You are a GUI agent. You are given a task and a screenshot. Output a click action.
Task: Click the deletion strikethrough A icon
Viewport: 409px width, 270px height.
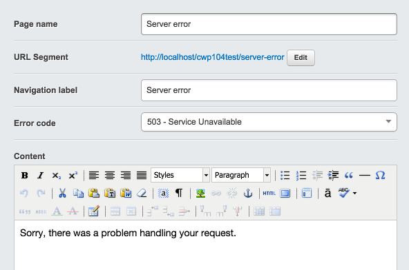point(73,211)
